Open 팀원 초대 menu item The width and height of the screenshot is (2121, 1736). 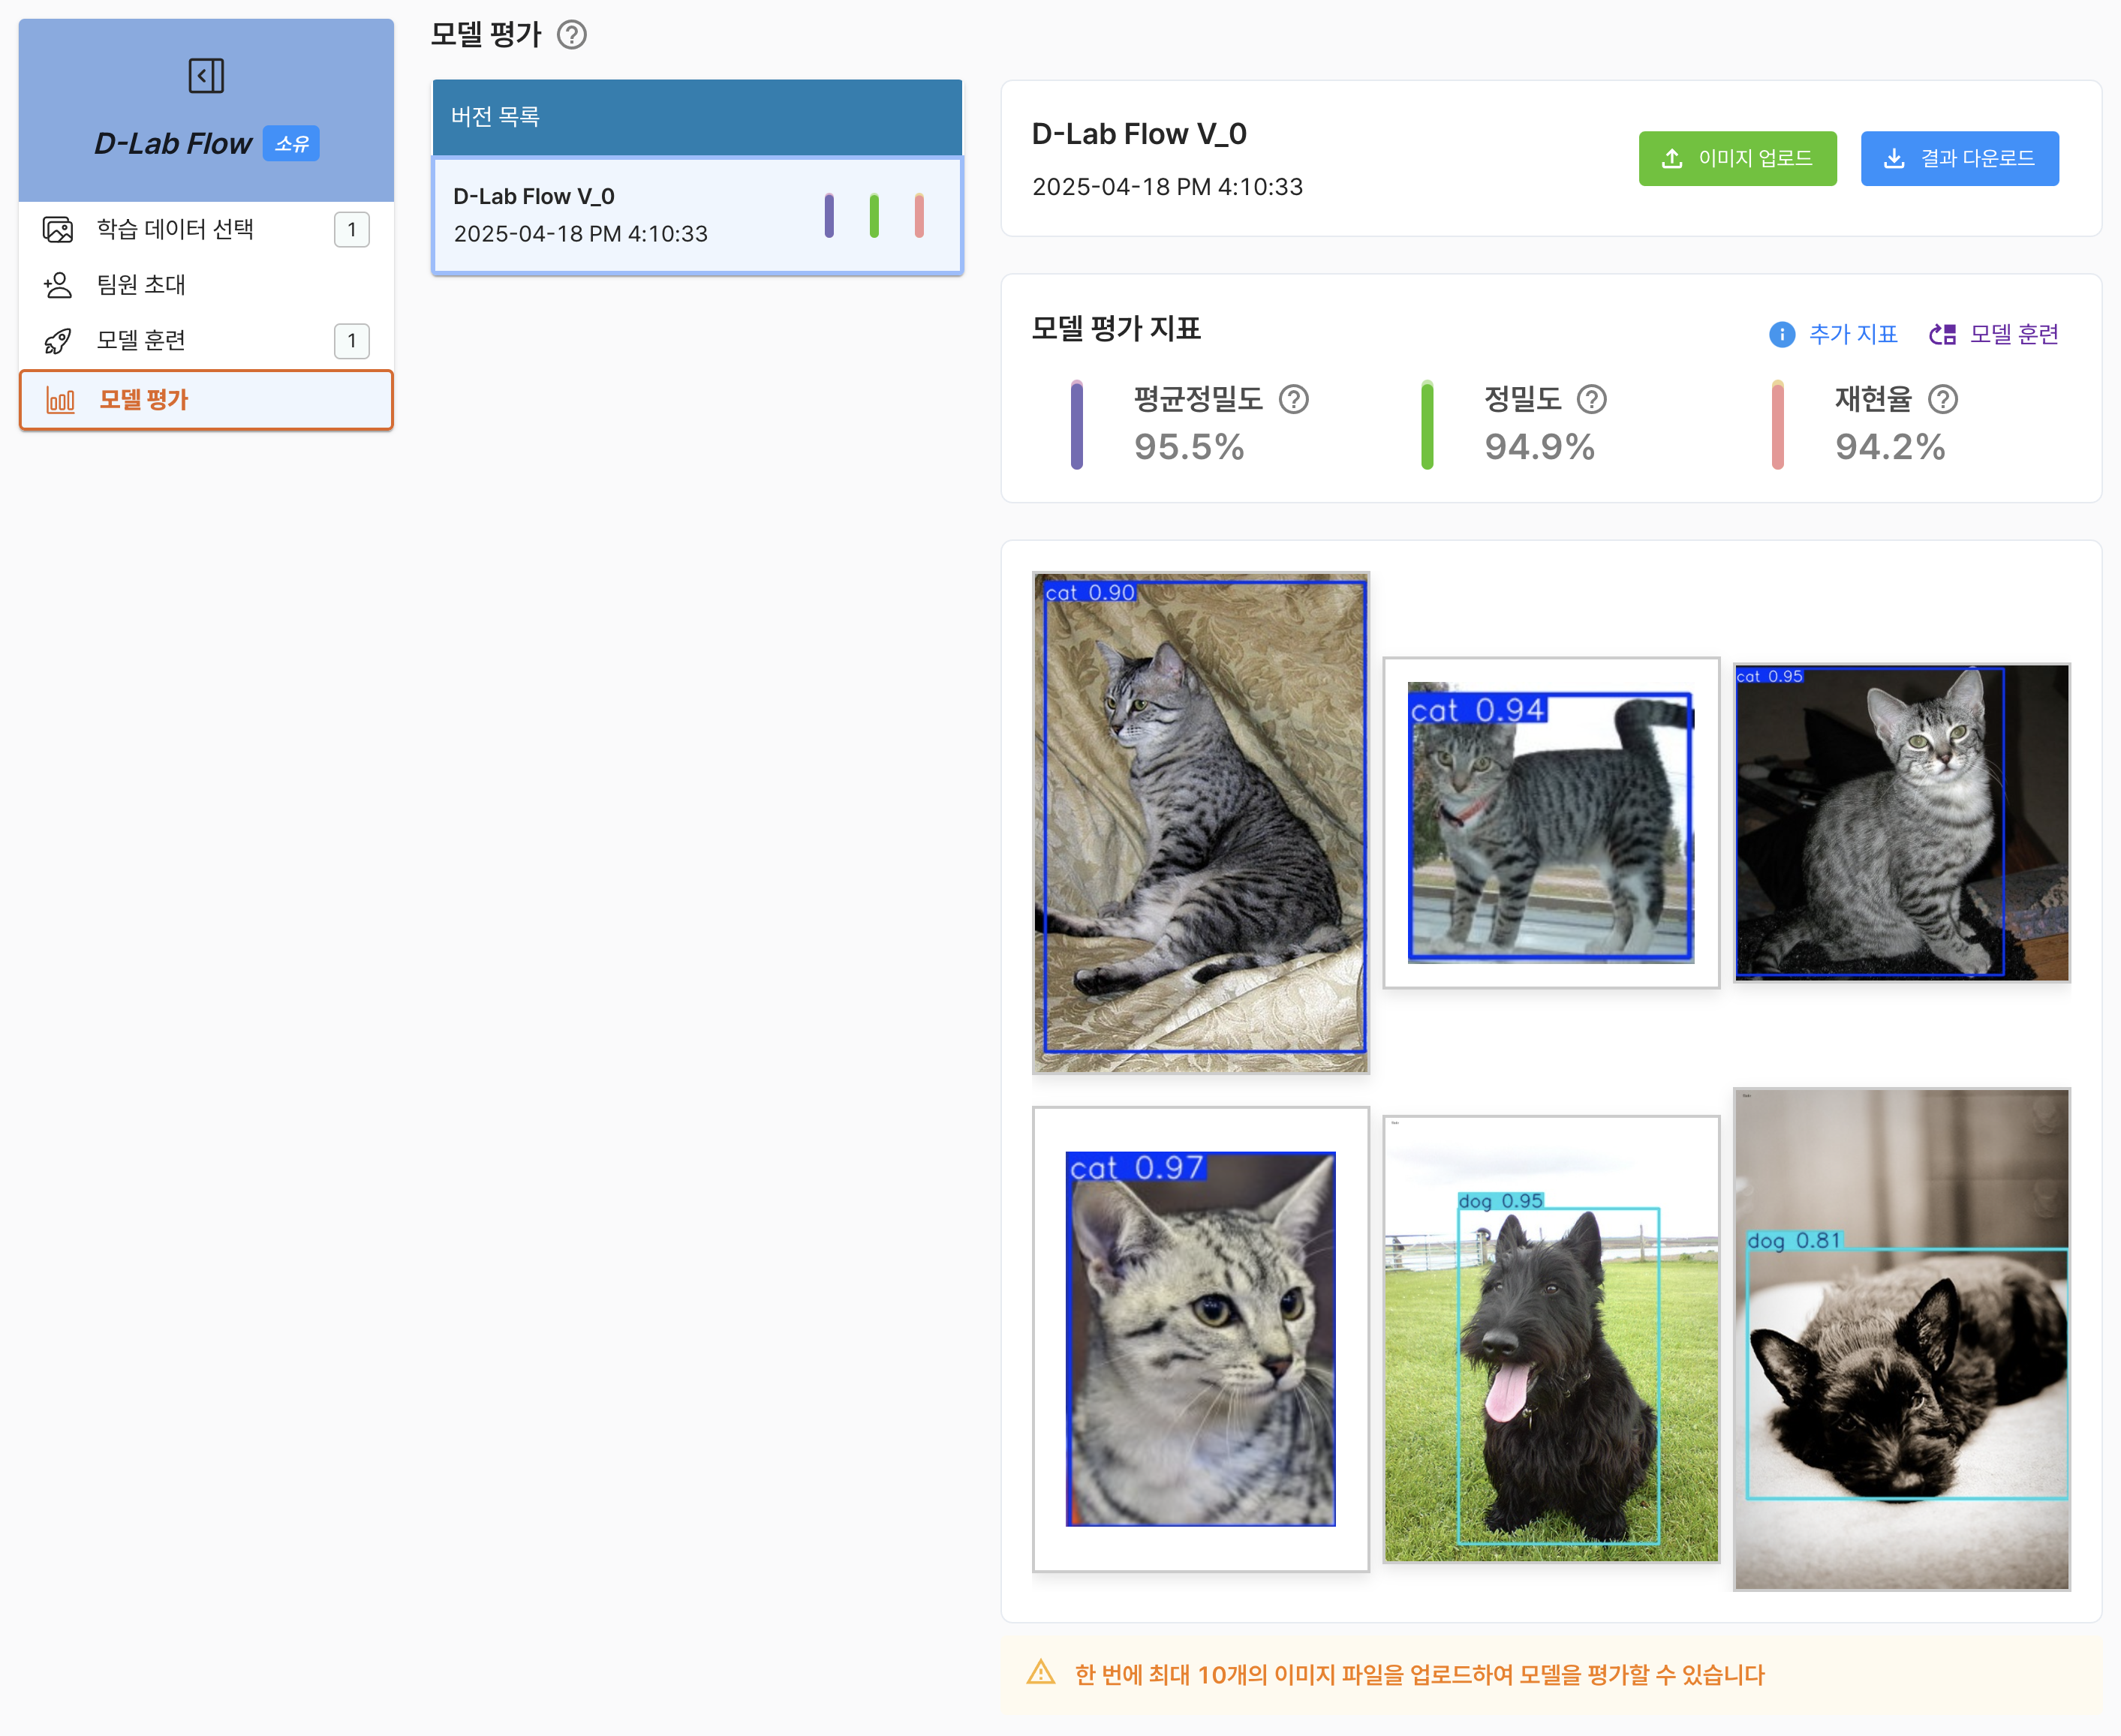coord(206,285)
